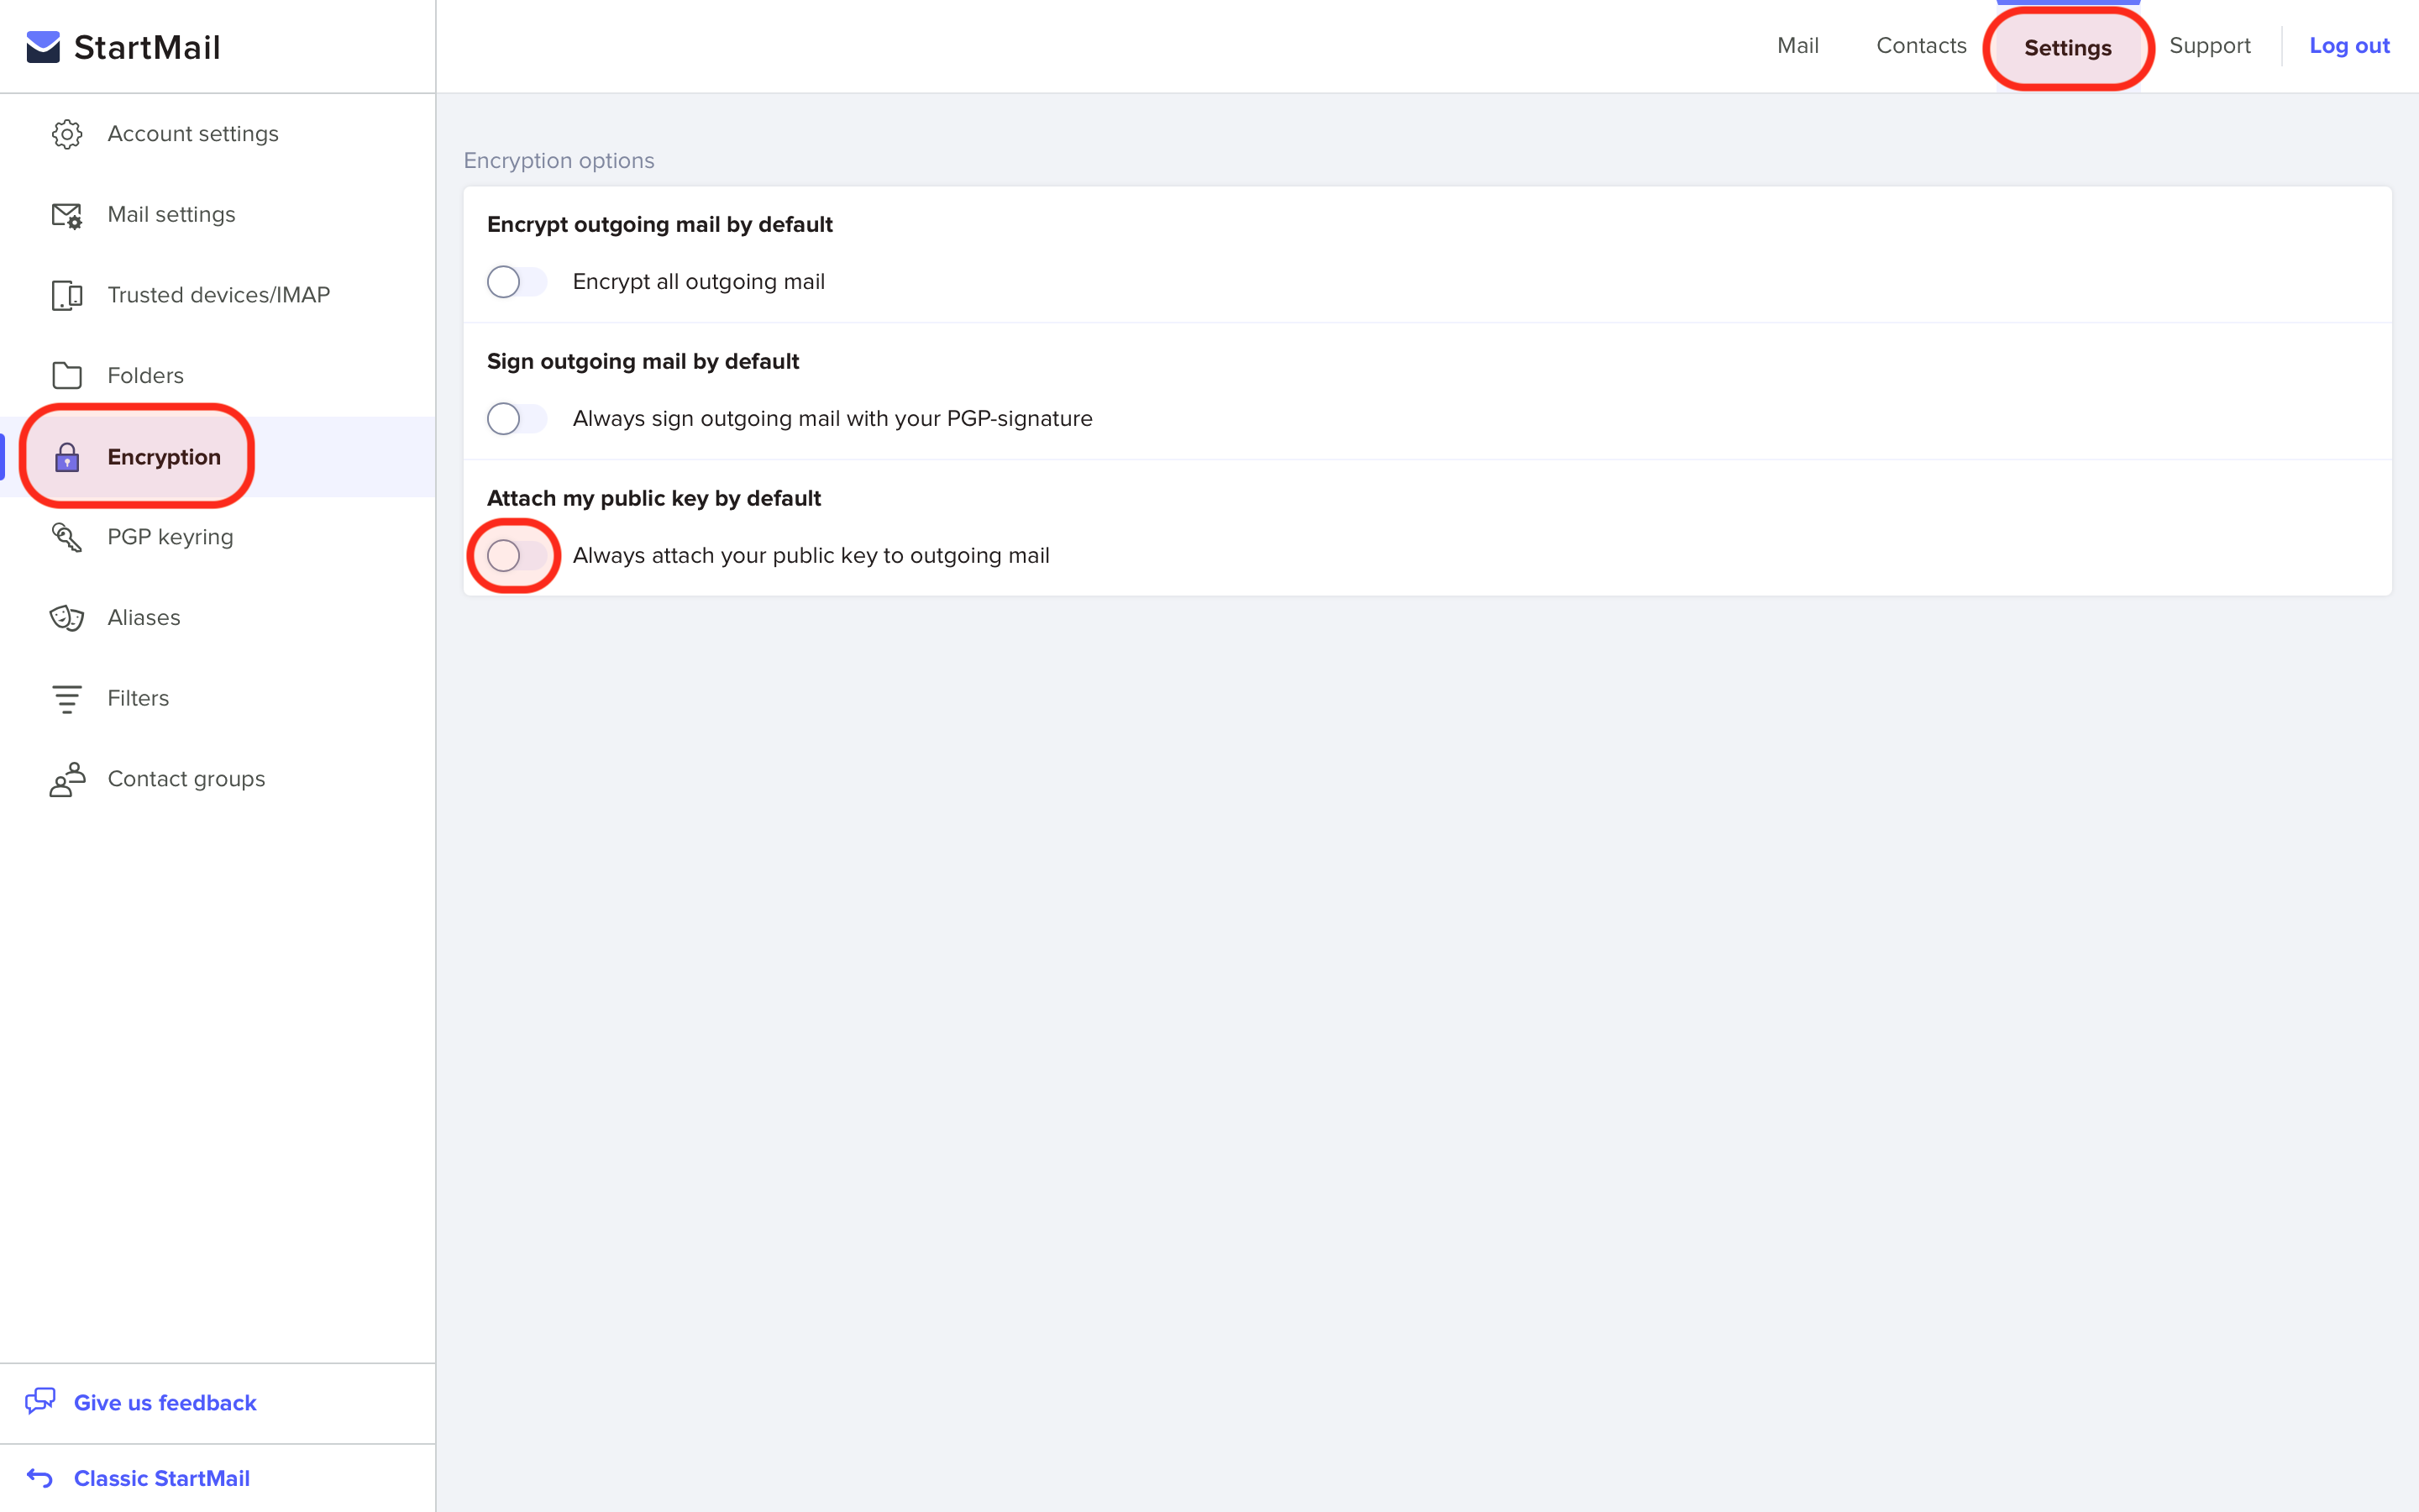Open the Mail settings envelope icon
Image resolution: width=2419 pixels, height=1512 pixels.
pyautogui.click(x=67, y=215)
